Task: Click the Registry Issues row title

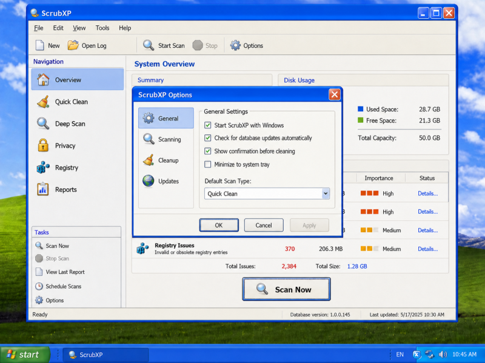Action: 175,246
